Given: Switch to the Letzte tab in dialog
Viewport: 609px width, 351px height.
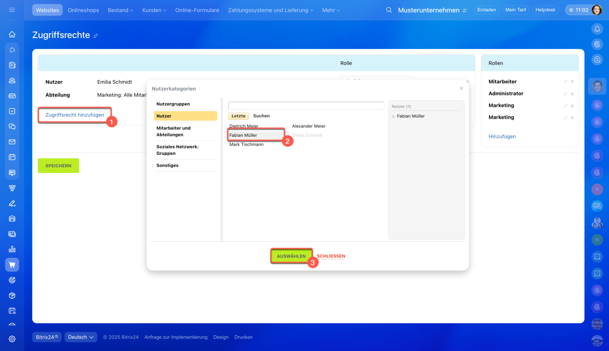Looking at the screenshot, I should [238, 116].
